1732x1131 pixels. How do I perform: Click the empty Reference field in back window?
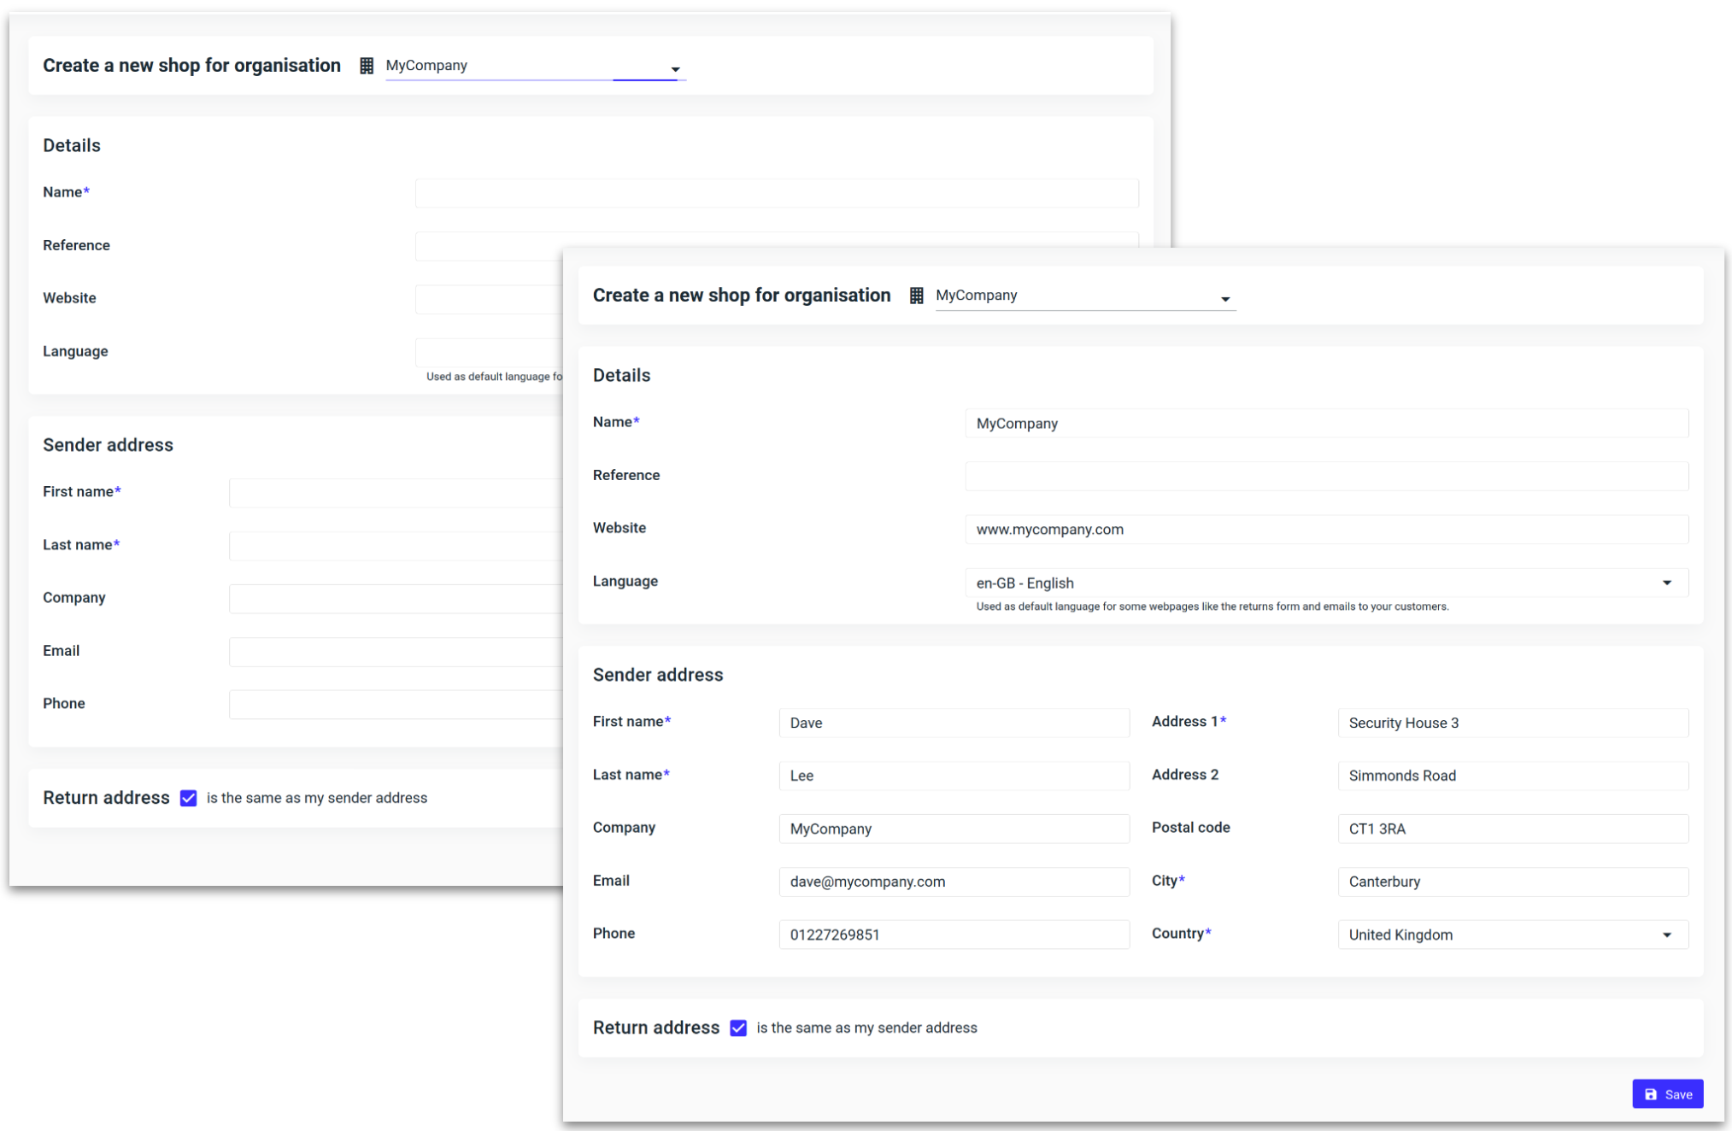(489, 246)
